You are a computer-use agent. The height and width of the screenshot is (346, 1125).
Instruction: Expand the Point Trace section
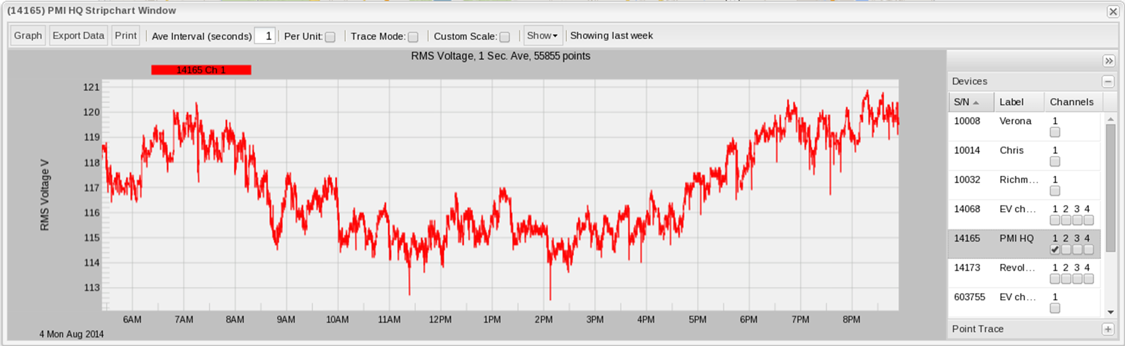click(x=1108, y=329)
